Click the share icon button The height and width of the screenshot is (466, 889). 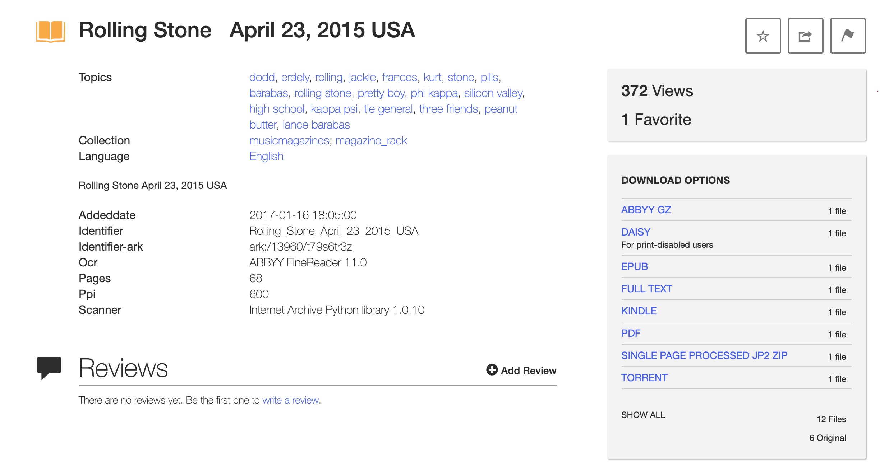[805, 36]
